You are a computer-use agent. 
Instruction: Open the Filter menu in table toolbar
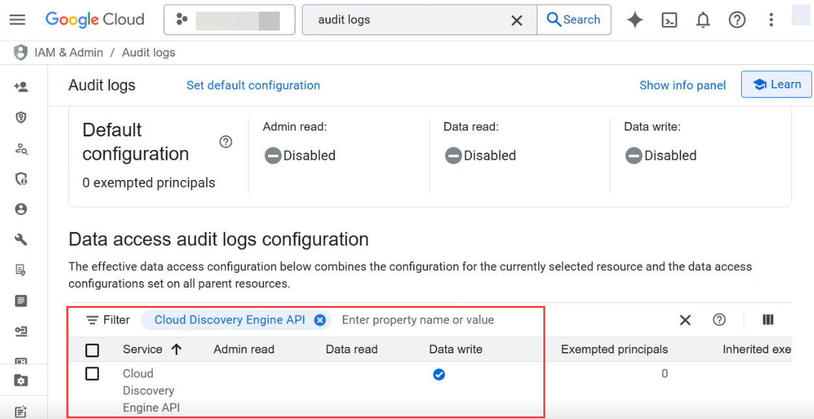coord(108,320)
